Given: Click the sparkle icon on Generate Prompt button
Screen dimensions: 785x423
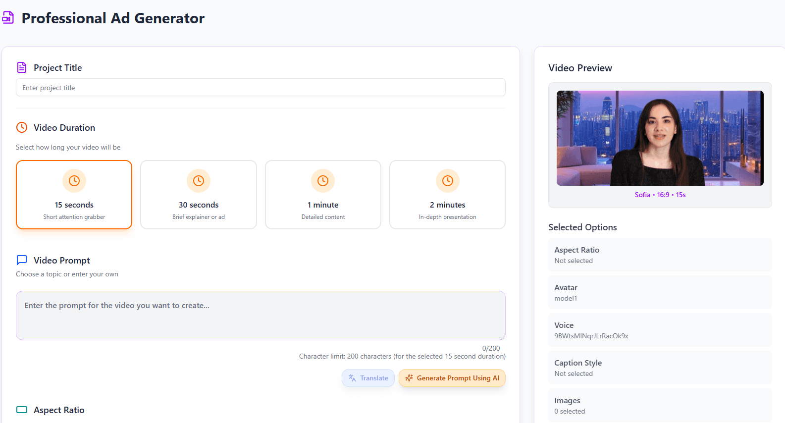Looking at the screenshot, I should [409, 378].
